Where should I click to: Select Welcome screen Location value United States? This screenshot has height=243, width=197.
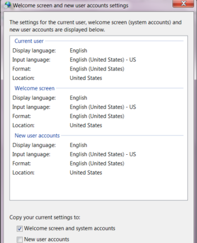pyautogui.click(x=86, y=125)
